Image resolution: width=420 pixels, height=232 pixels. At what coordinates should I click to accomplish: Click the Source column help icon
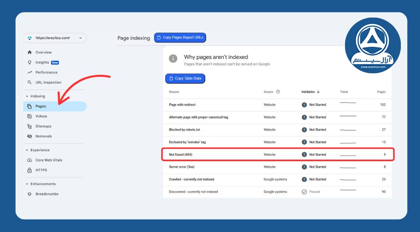click(x=278, y=92)
